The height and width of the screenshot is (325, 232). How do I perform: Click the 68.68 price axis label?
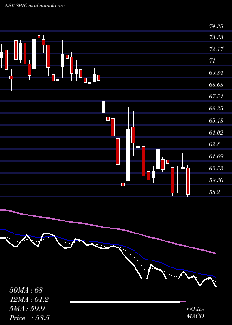click(x=216, y=85)
